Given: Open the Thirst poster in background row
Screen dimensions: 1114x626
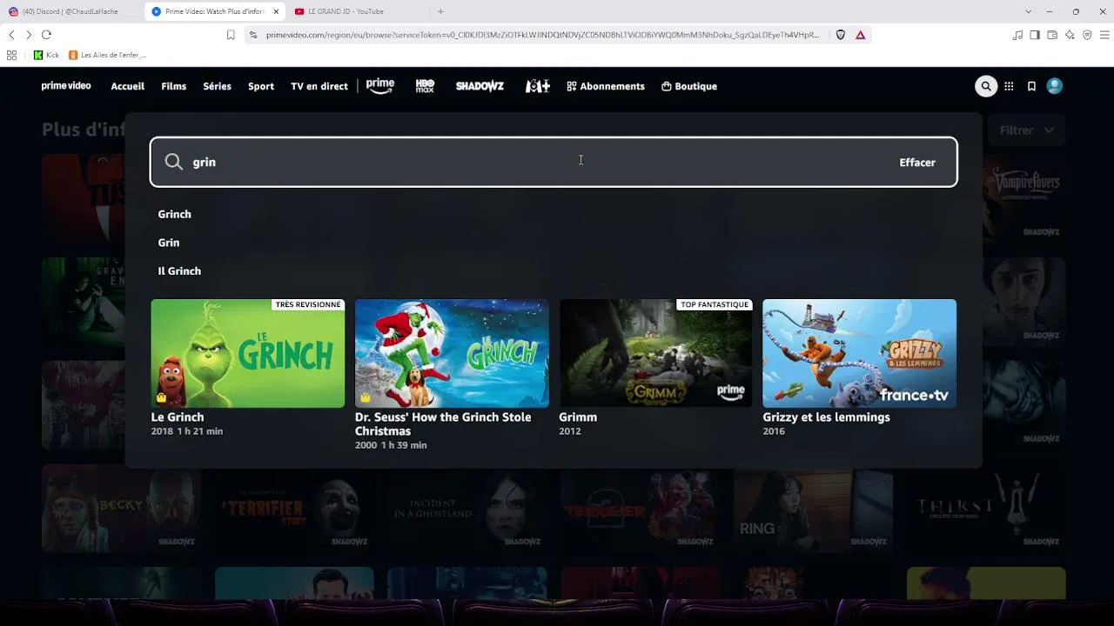Looking at the screenshot, I should pyautogui.click(x=986, y=509).
